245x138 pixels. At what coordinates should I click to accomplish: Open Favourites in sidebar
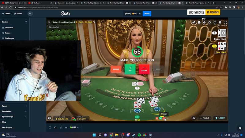[x=8, y=28]
